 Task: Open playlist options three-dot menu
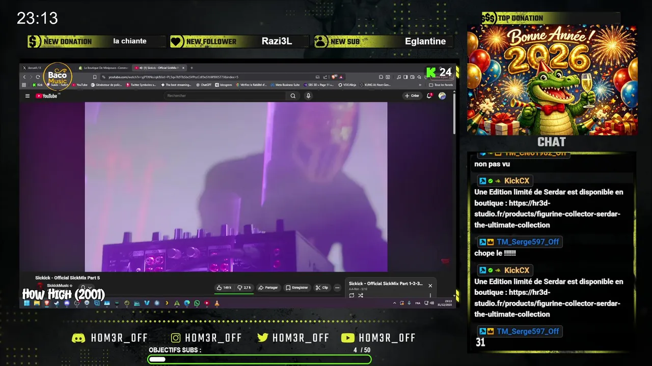tap(430, 295)
